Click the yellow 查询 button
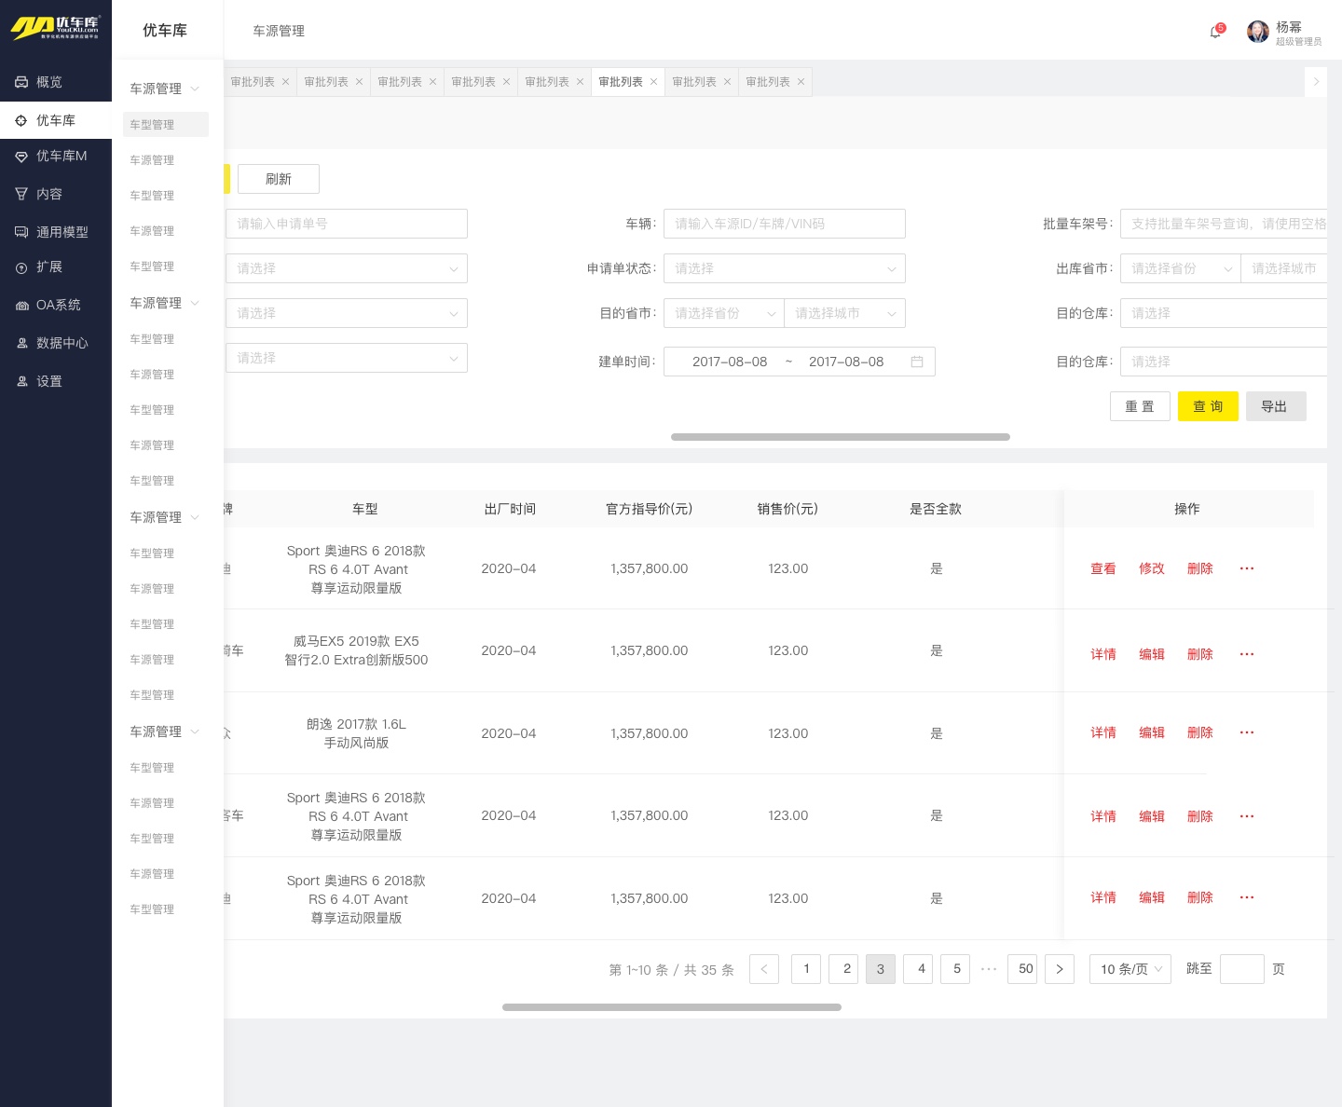 (x=1208, y=406)
